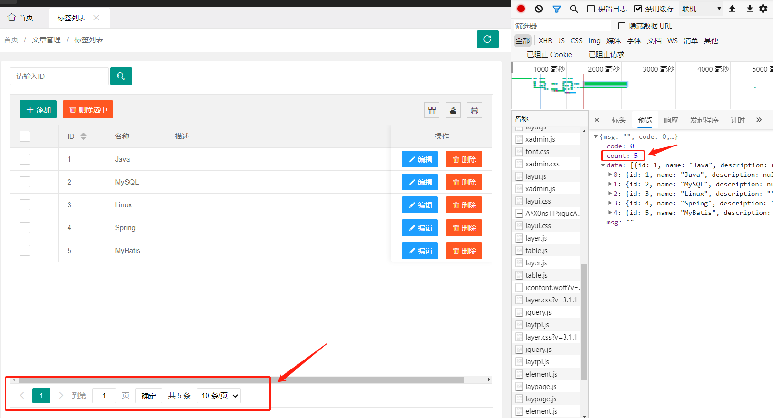Click 删除 for the Linux row

coord(464,205)
